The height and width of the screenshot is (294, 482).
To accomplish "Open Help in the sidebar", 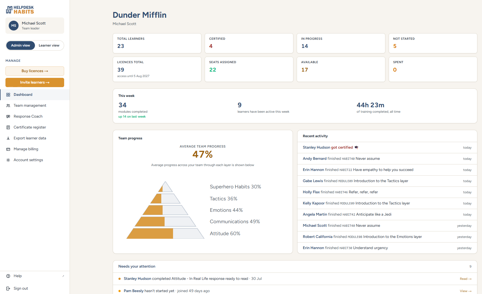I will 35,276.
